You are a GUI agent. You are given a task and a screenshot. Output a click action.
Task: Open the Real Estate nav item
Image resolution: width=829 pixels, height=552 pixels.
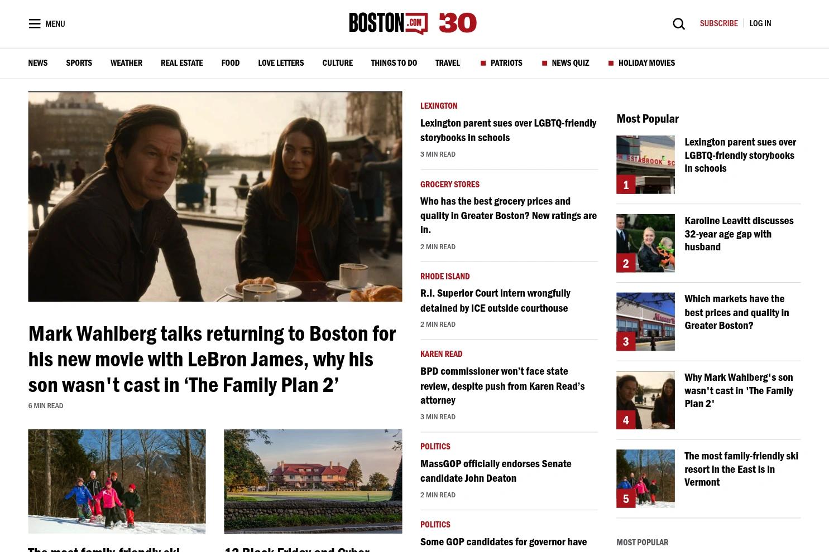[181, 63]
